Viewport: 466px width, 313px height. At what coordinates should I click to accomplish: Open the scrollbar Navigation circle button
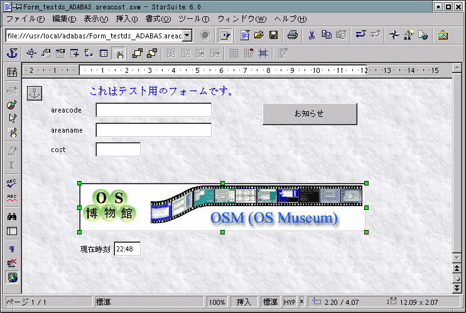457,278
